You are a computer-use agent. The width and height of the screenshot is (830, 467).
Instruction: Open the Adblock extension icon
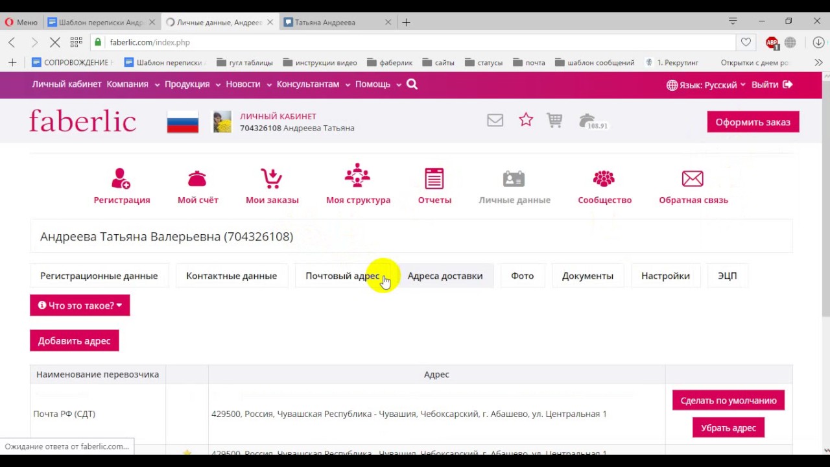[x=772, y=43]
